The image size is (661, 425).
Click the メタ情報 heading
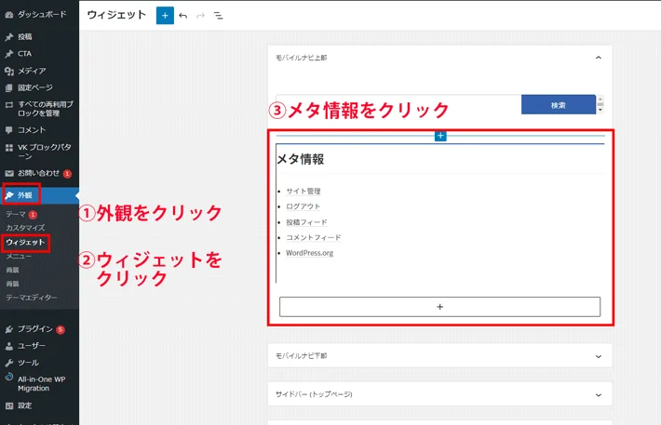pos(300,159)
